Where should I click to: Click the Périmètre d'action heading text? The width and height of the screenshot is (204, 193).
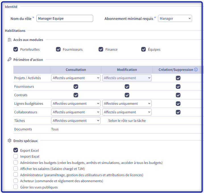click(x=28, y=60)
